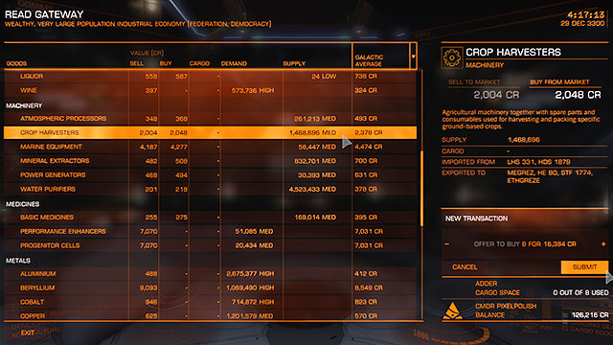Click the 2,048 CR buy price value
This screenshot has height=345, width=613.
pos(578,95)
